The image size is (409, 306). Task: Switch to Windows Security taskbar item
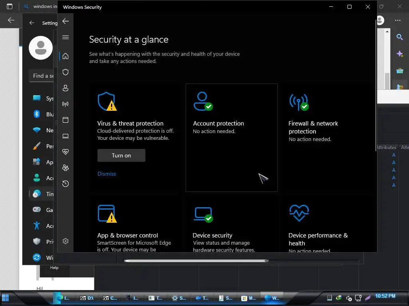(x=272, y=298)
